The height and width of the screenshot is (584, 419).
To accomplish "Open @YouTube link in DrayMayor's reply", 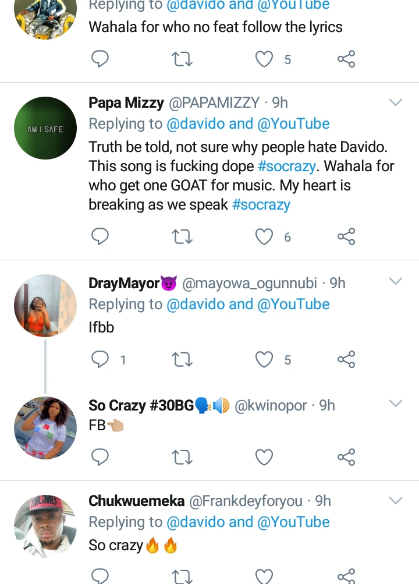I will click(x=293, y=304).
